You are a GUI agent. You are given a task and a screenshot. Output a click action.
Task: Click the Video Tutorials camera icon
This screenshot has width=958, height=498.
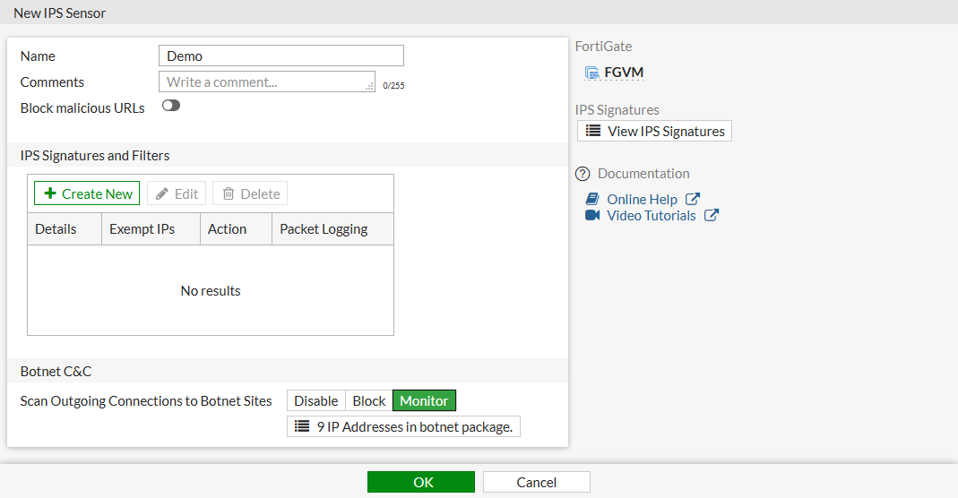click(591, 215)
